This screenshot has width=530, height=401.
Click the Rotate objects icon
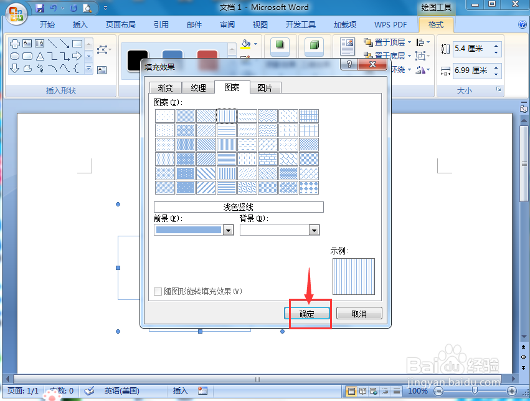420,70
